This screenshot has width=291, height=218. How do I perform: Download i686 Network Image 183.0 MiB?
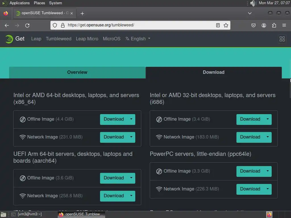250,137
